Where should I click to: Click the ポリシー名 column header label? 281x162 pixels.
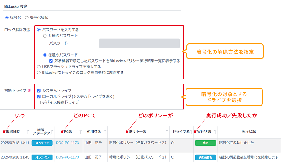click(x=137, y=132)
